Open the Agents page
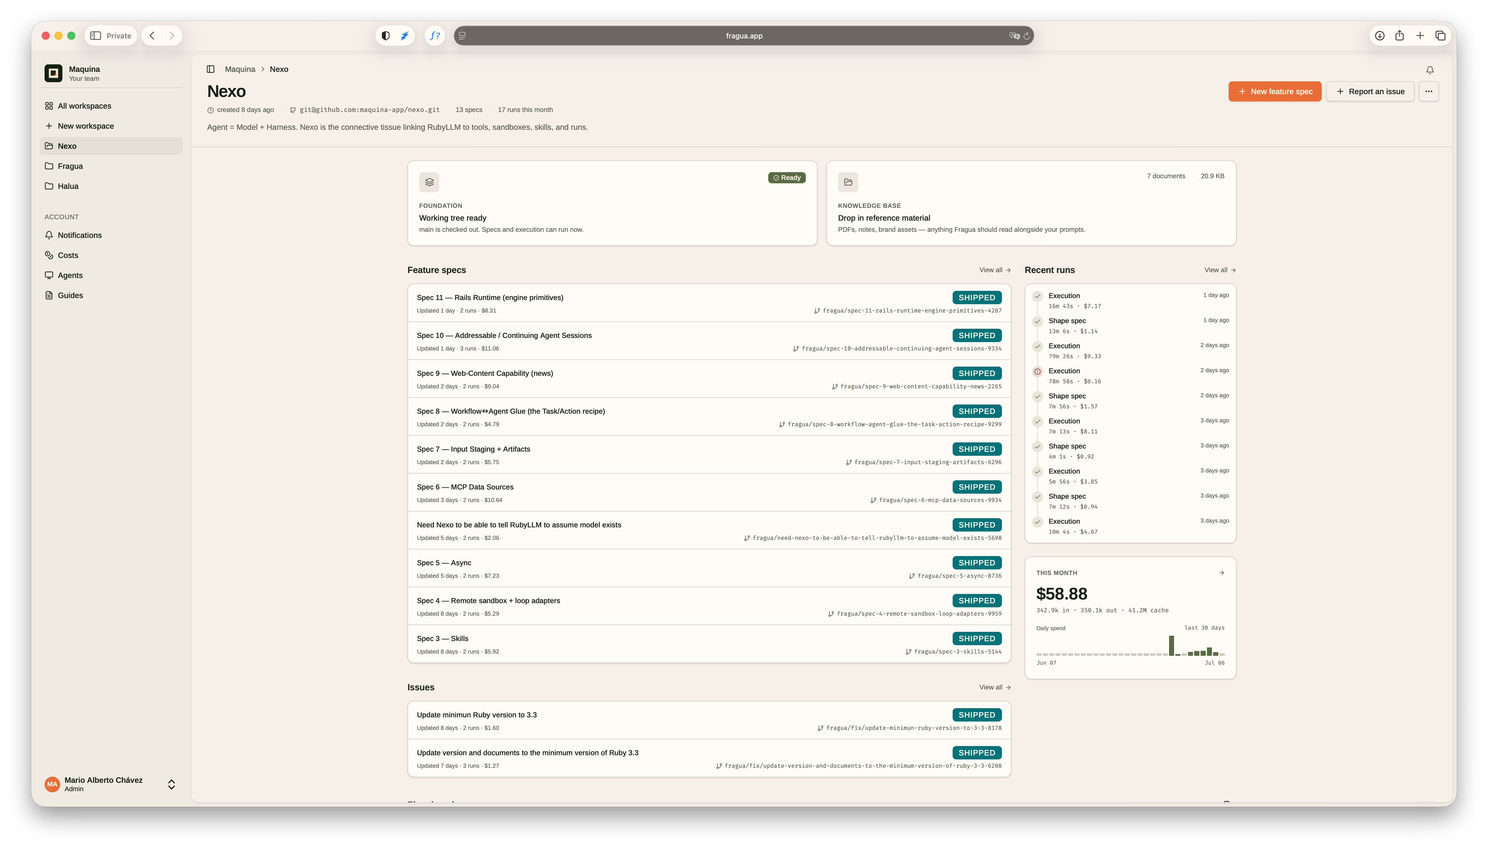The height and width of the screenshot is (848, 1488). tap(111, 276)
